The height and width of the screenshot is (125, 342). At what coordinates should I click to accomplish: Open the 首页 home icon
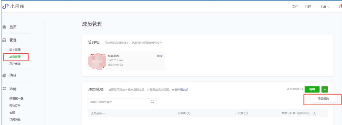click(x=4, y=27)
